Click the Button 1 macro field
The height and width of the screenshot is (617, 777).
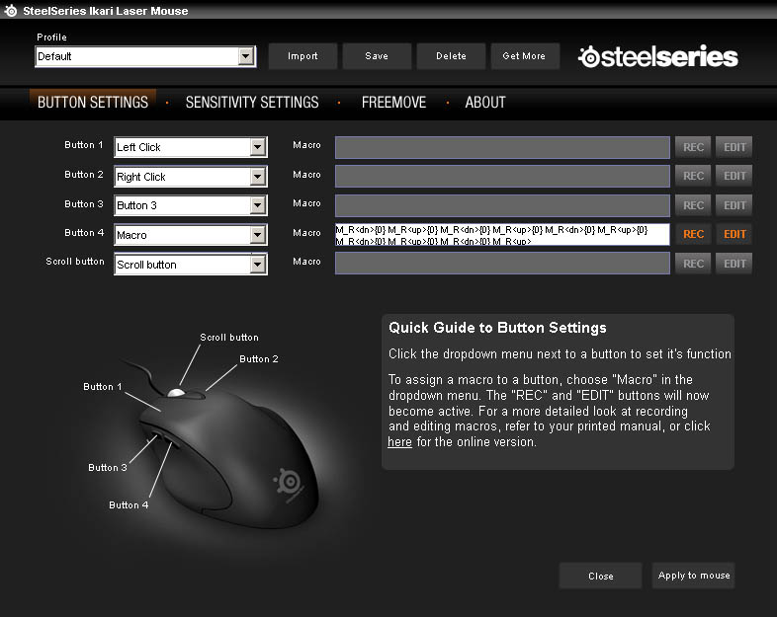click(502, 147)
